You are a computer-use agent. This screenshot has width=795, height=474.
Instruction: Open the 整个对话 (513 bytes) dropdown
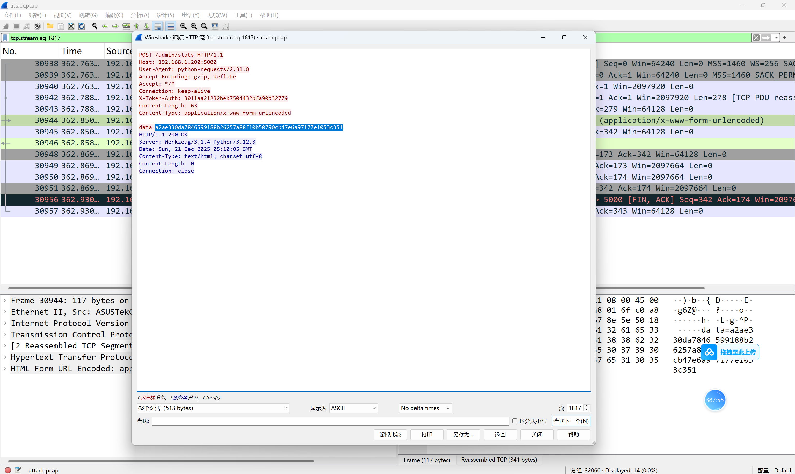click(x=213, y=408)
